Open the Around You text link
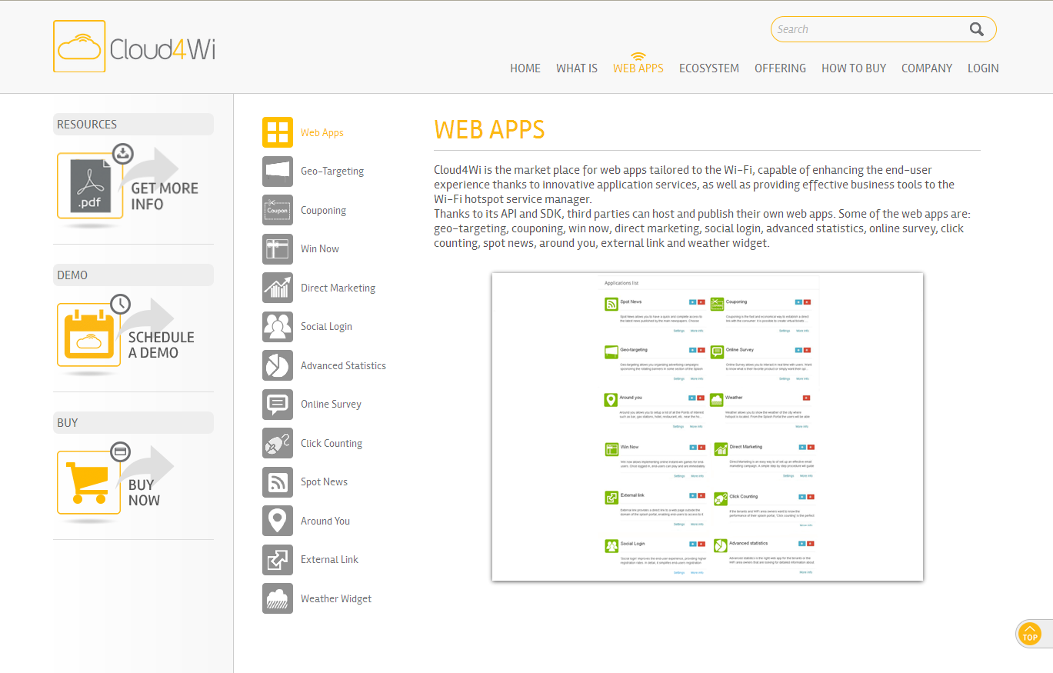The image size is (1053, 673). coord(325,521)
